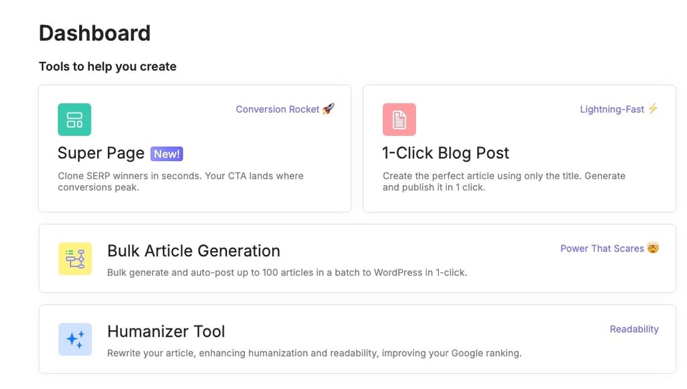Click the Rewrite your article description
The width and height of the screenshot is (687, 389).
(314, 353)
